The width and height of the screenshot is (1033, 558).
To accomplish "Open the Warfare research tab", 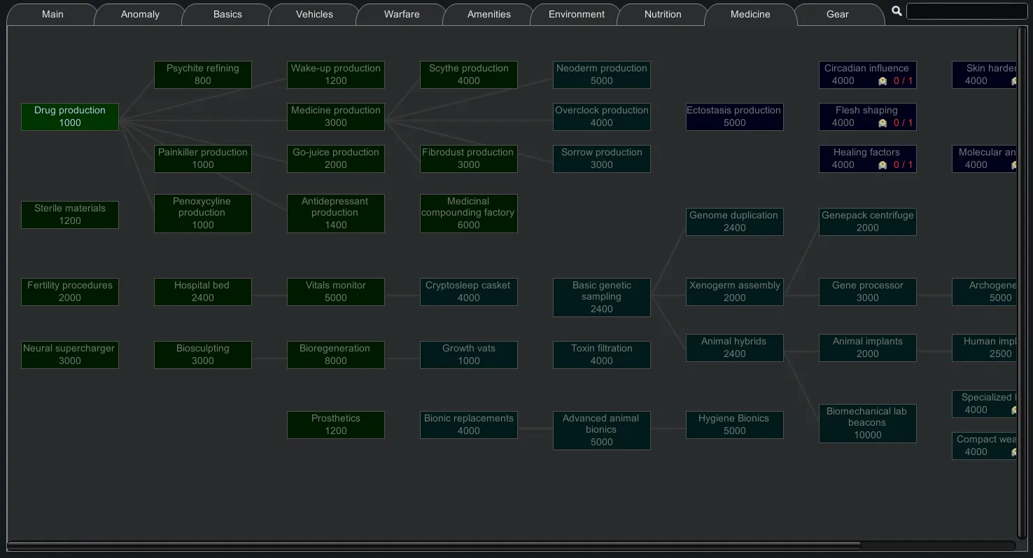I will point(402,14).
